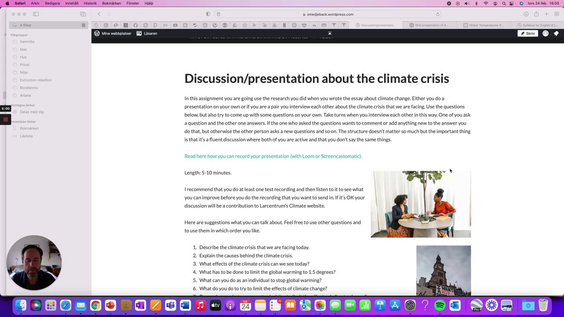Open the Bordtennis tab group
564x317 pixels.
point(29,88)
